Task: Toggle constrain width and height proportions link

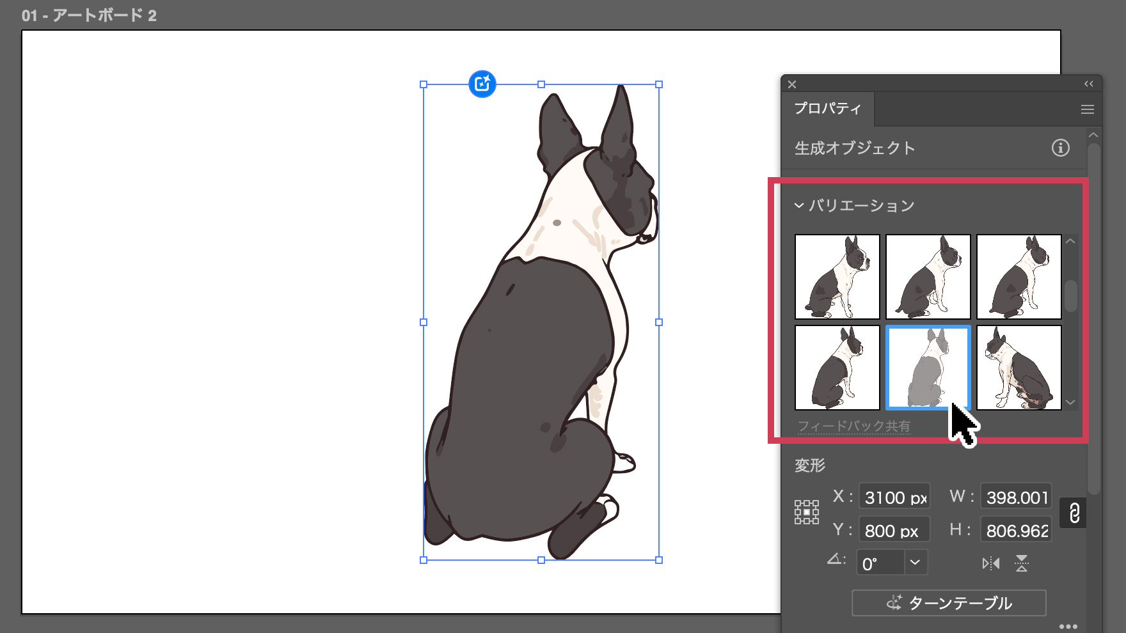Action: (x=1074, y=513)
